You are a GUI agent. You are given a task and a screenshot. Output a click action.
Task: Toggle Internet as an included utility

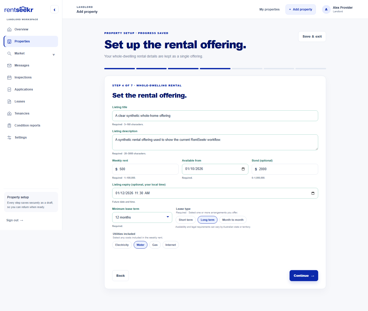(x=171, y=245)
